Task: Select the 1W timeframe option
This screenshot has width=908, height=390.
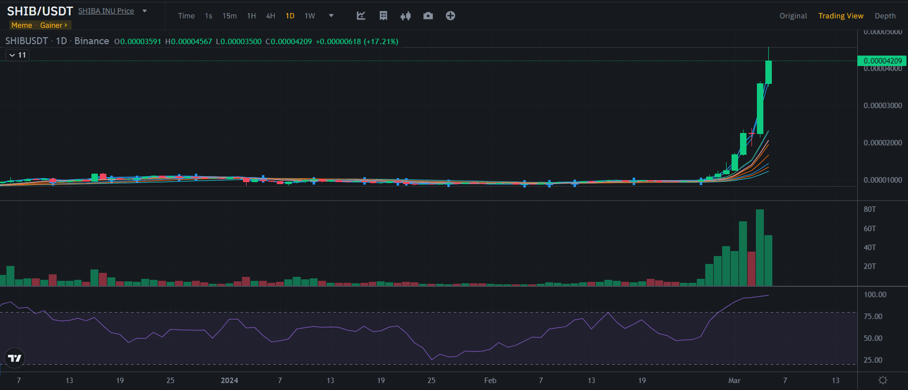Action: point(310,16)
